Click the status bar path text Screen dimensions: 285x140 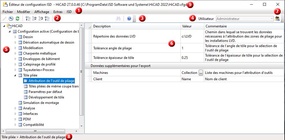33,137
